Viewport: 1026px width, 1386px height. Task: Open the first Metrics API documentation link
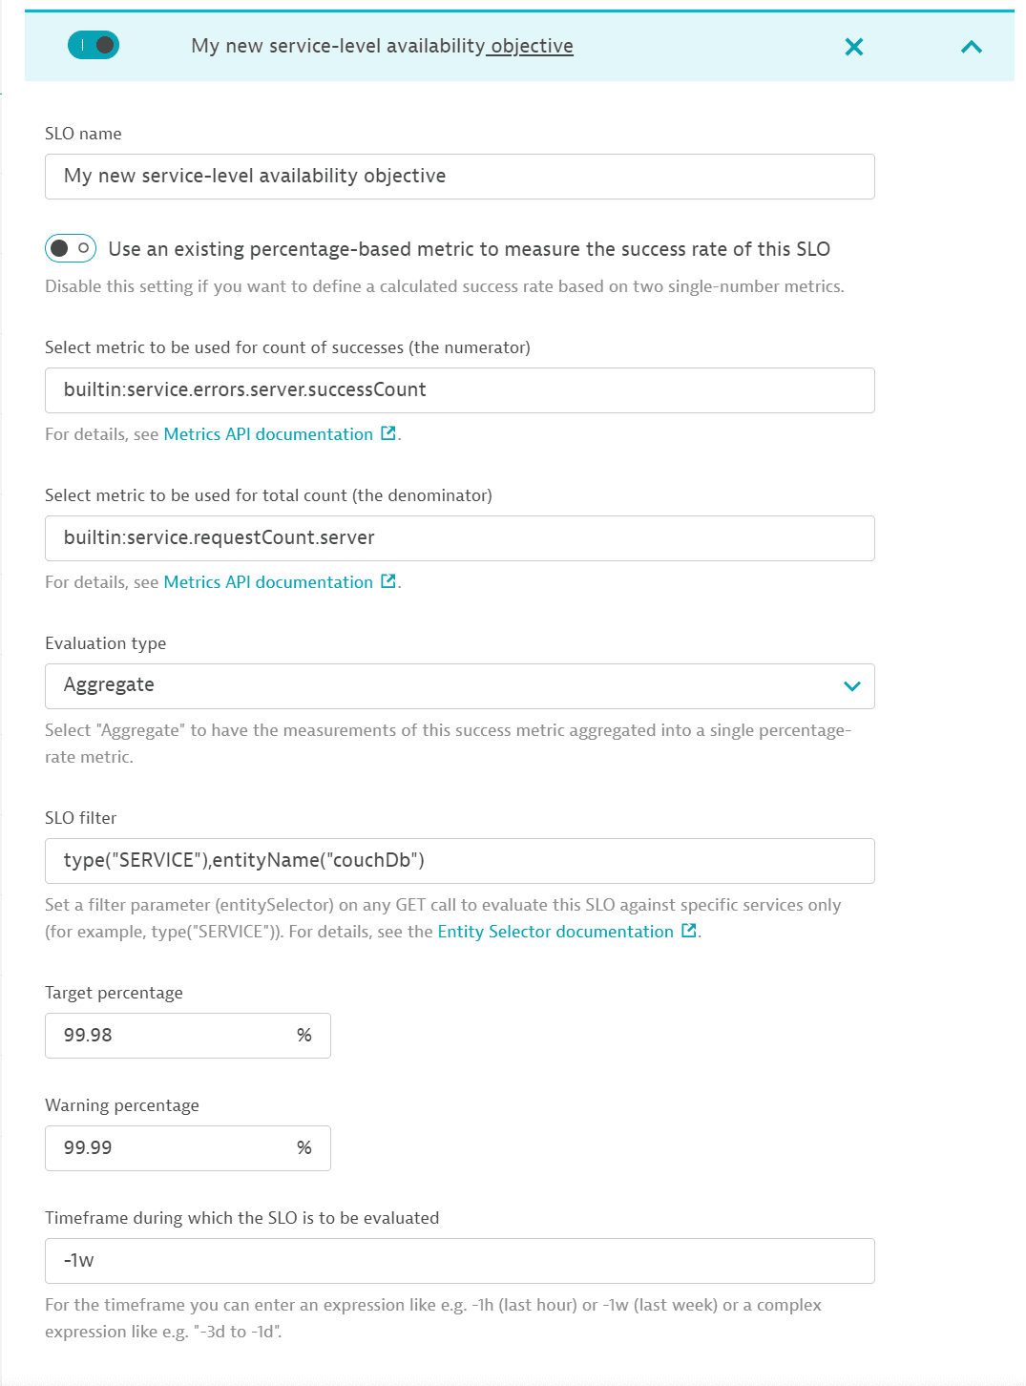268,432
